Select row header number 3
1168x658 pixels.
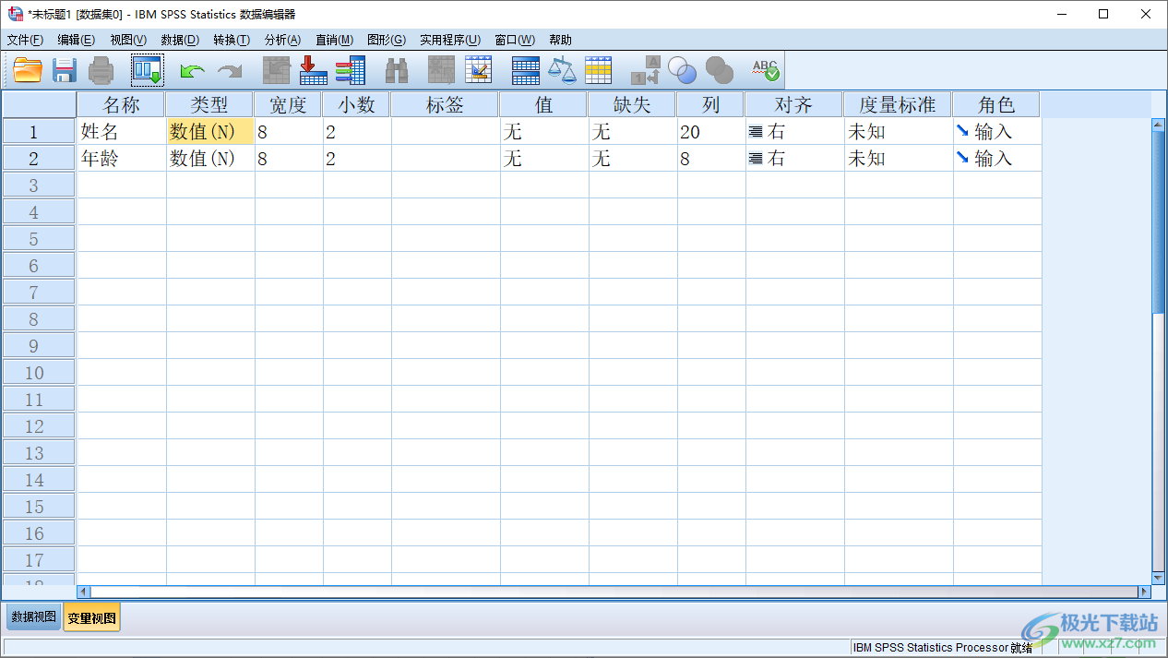coord(39,185)
